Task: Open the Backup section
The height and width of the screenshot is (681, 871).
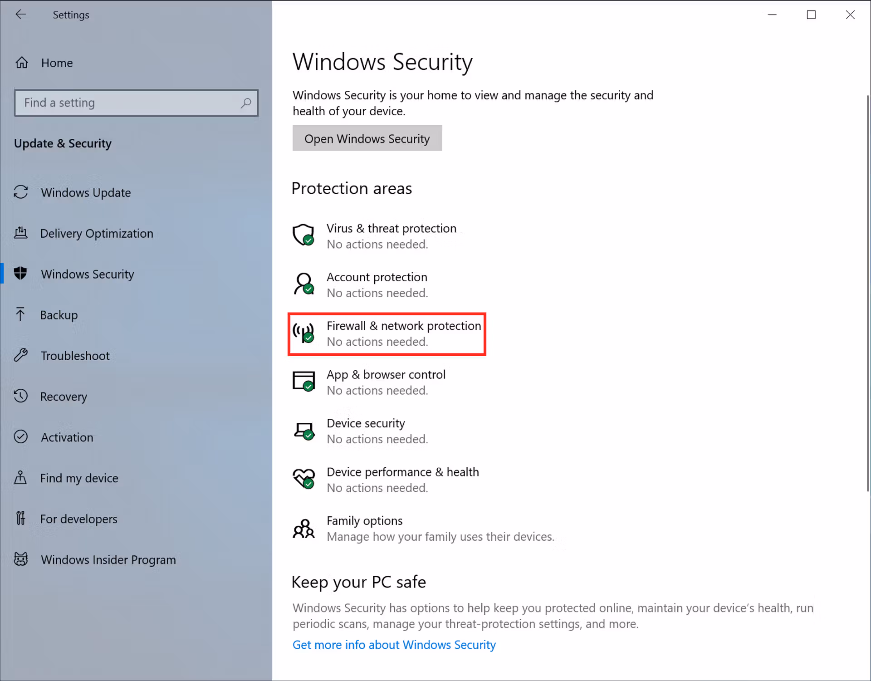Action: point(59,314)
